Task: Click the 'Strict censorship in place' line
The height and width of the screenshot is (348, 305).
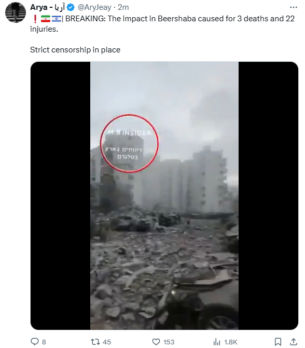Action: pyautogui.click(x=75, y=50)
